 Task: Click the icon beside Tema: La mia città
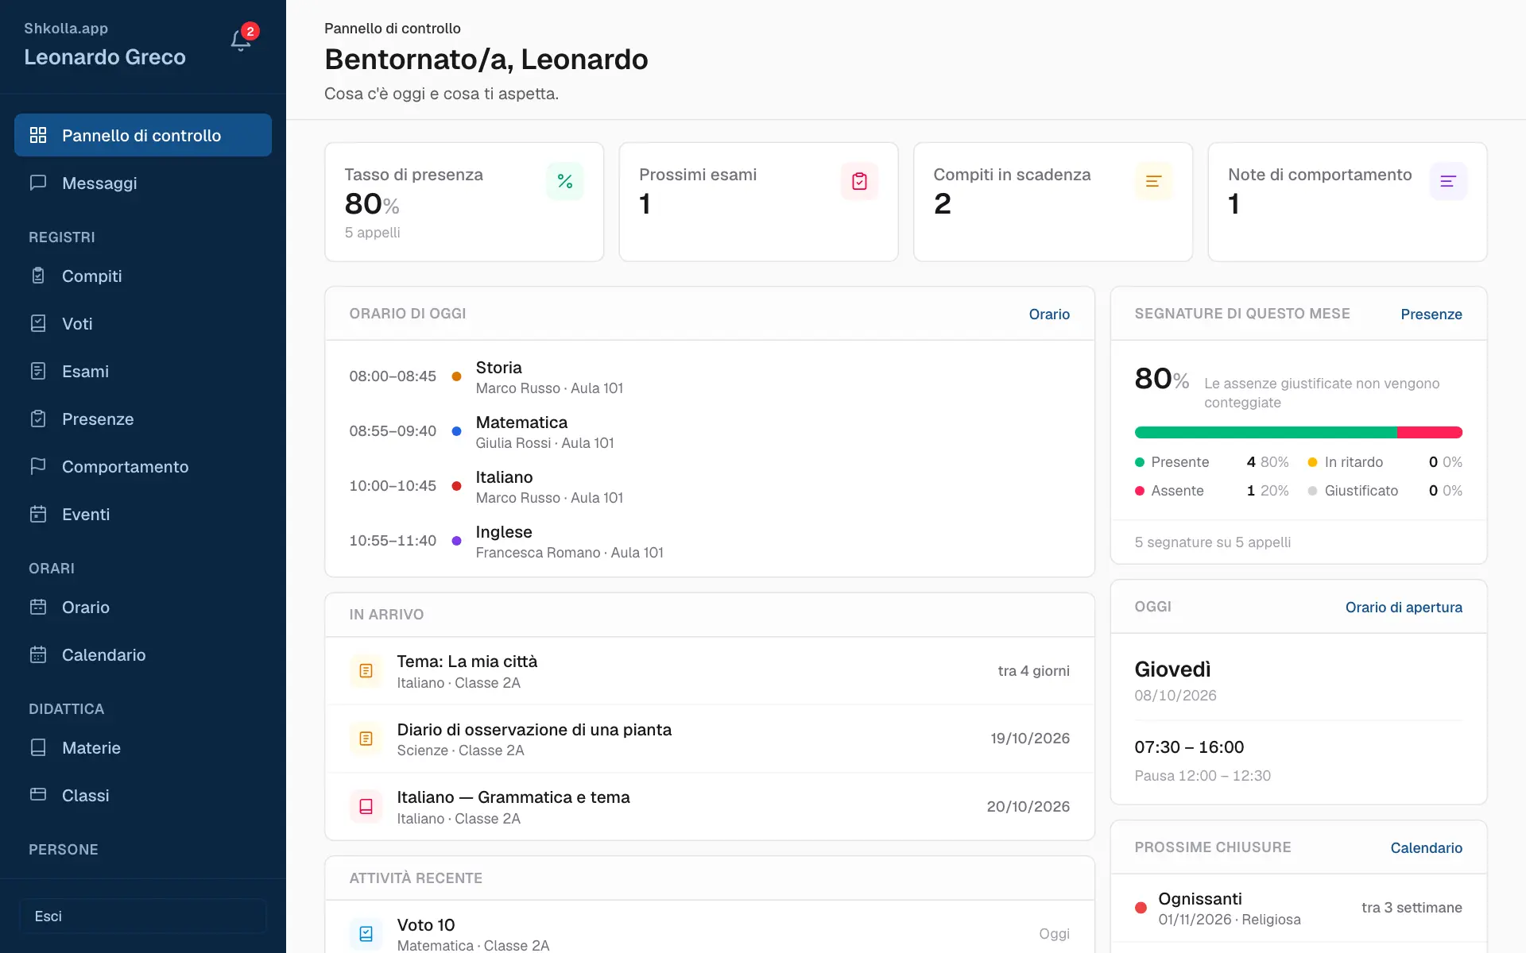click(366, 671)
